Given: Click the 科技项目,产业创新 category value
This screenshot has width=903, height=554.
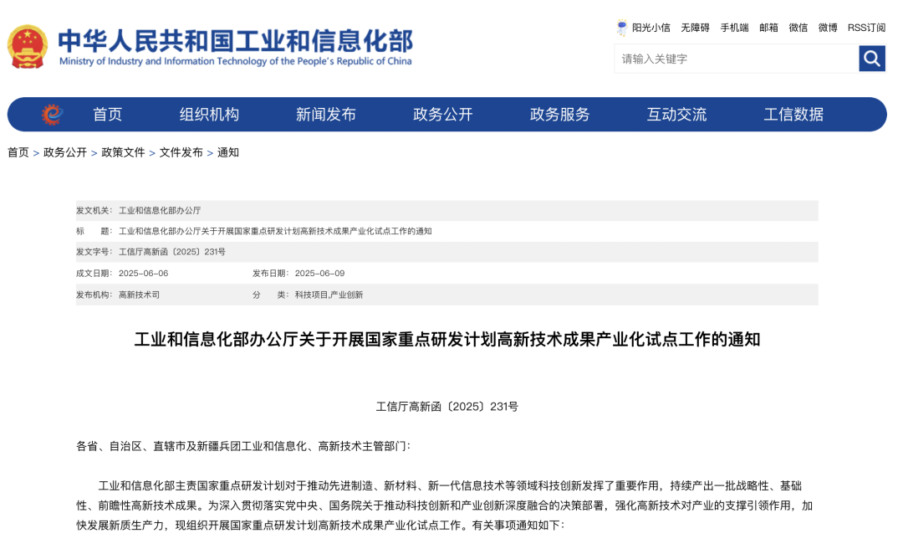Looking at the screenshot, I should pyautogui.click(x=329, y=295).
